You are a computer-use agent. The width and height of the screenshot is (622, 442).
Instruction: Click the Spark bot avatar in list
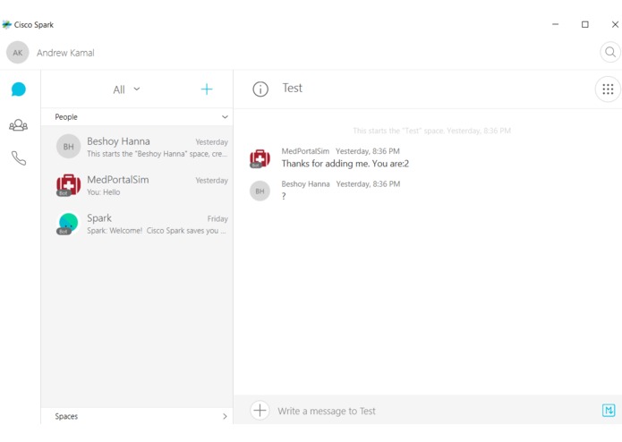click(x=68, y=223)
